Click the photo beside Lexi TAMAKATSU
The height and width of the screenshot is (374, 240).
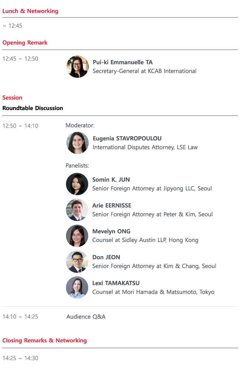77,287
